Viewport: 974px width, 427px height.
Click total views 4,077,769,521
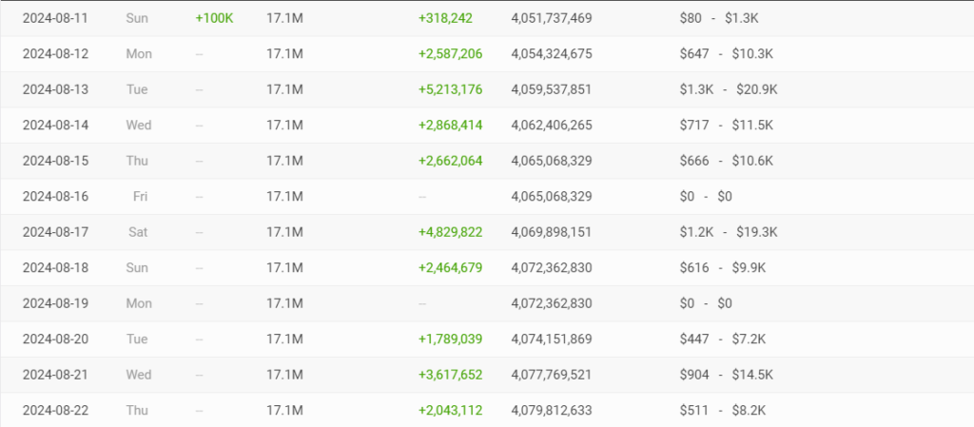tap(552, 375)
